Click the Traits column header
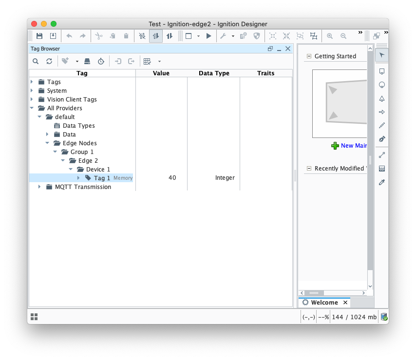 [x=265, y=73]
